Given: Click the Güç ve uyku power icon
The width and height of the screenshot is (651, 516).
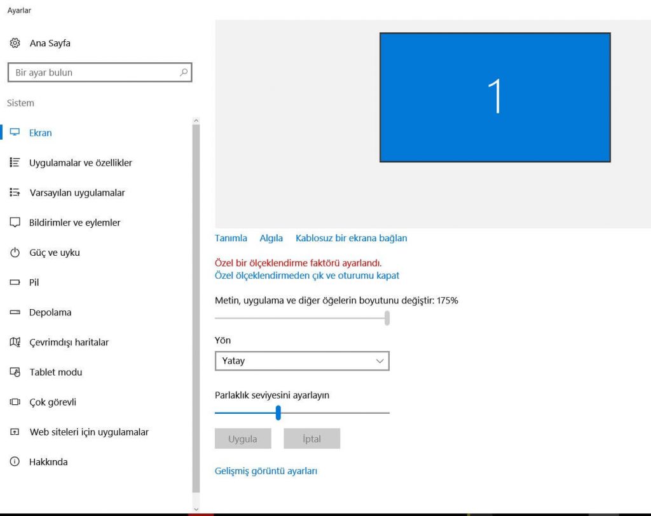Looking at the screenshot, I should point(15,253).
